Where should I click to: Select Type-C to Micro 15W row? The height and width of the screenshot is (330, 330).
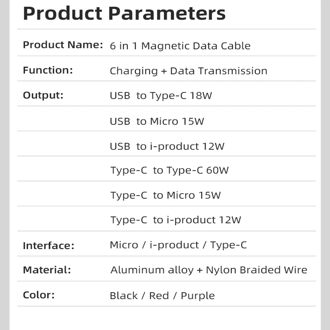tap(165, 195)
